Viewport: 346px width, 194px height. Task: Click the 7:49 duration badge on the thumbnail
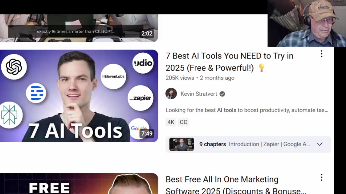[147, 133]
